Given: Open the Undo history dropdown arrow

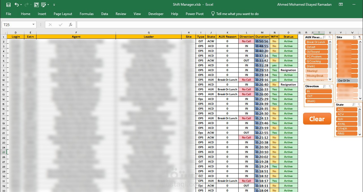Looking at the screenshot, I should click(21, 5).
